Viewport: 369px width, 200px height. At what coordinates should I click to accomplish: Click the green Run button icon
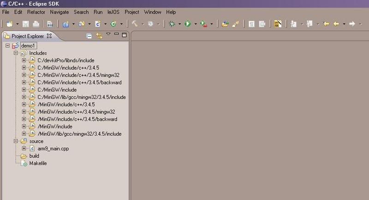pos(188,24)
